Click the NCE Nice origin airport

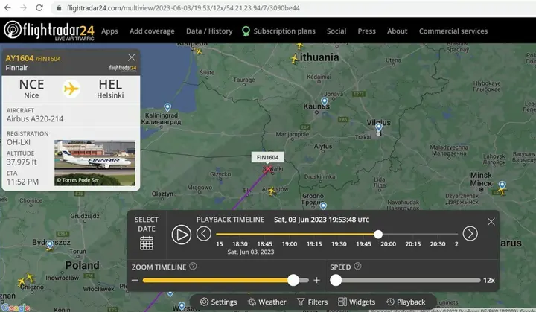pyautogui.click(x=31, y=89)
